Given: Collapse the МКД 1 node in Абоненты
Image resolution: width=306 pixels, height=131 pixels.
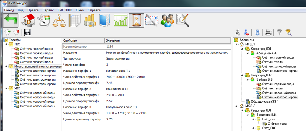Looking at the screenshot, I should tap(237, 44).
